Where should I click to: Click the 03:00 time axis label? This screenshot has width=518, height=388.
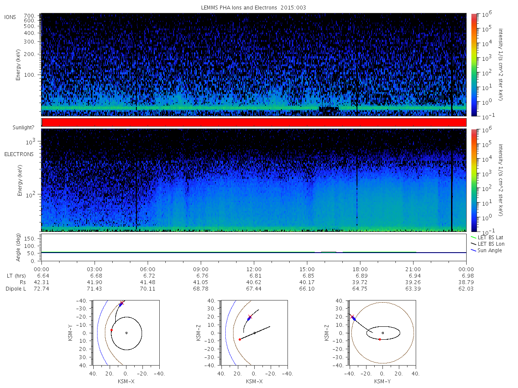(x=95, y=269)
